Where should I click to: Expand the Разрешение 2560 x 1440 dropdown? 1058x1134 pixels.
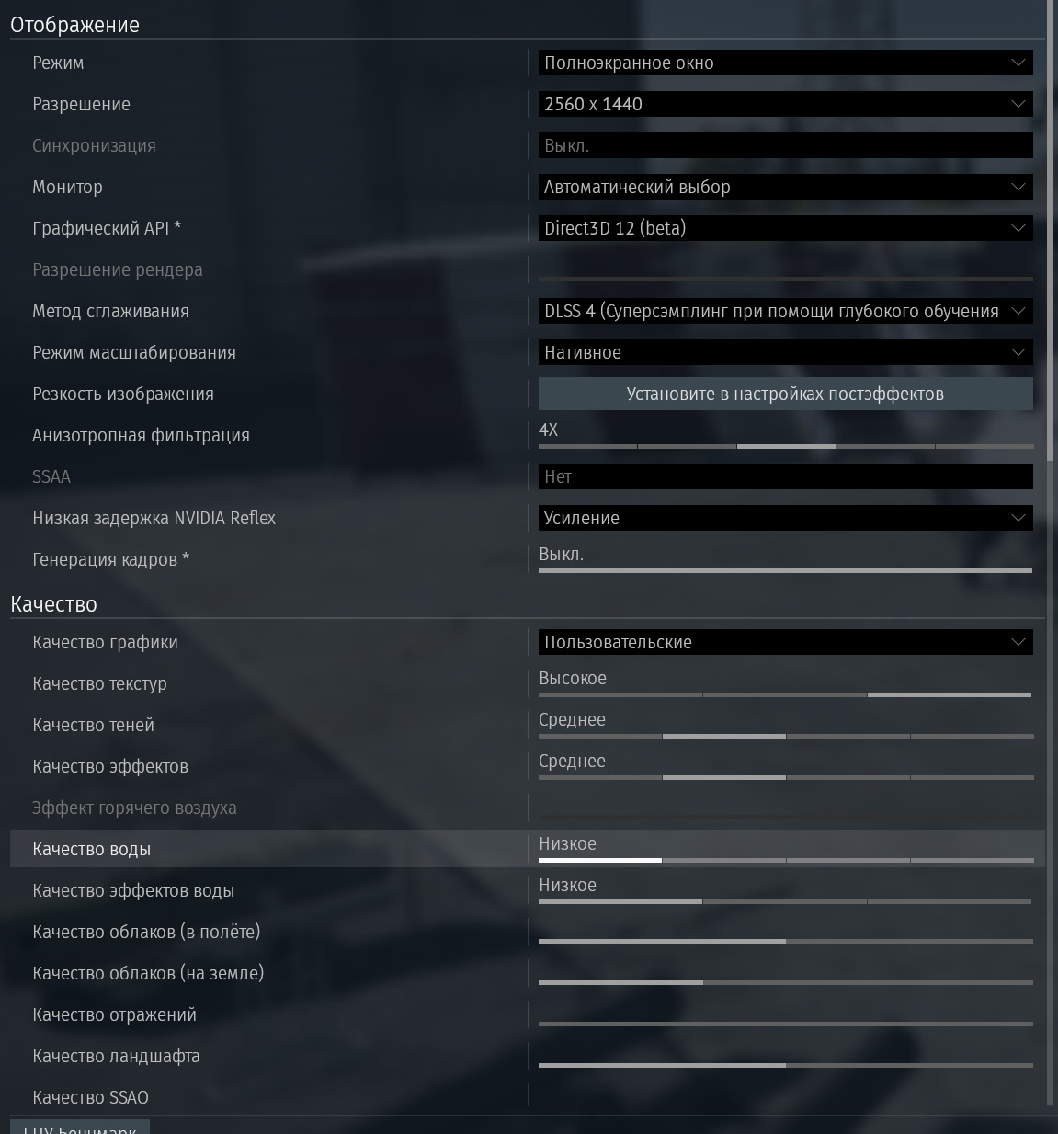click(785, 104)
